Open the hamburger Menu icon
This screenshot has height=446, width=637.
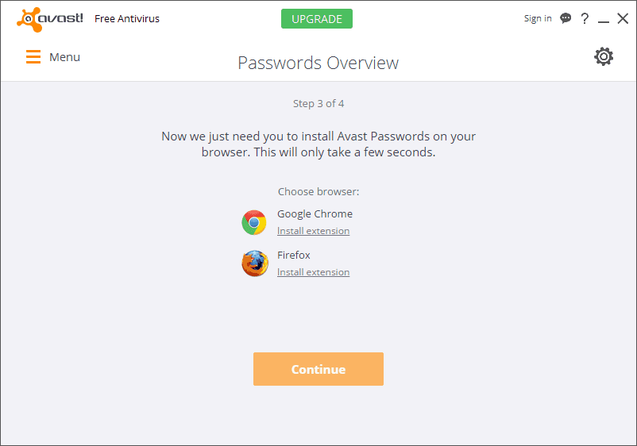(x=33, y=57)
